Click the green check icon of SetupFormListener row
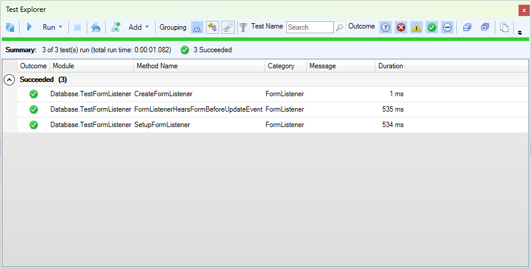 click(x=33, y=125)
